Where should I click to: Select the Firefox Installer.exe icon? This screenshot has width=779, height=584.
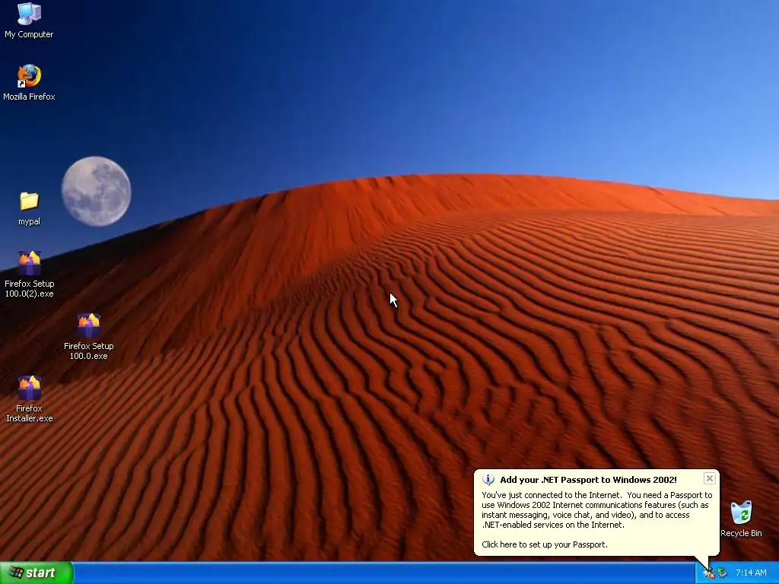30,388
